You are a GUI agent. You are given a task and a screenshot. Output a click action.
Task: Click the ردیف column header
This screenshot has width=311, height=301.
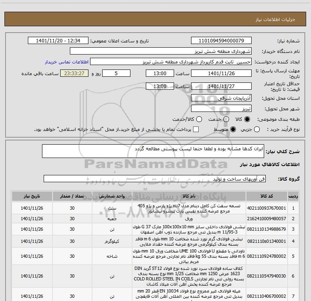point(293,196)
